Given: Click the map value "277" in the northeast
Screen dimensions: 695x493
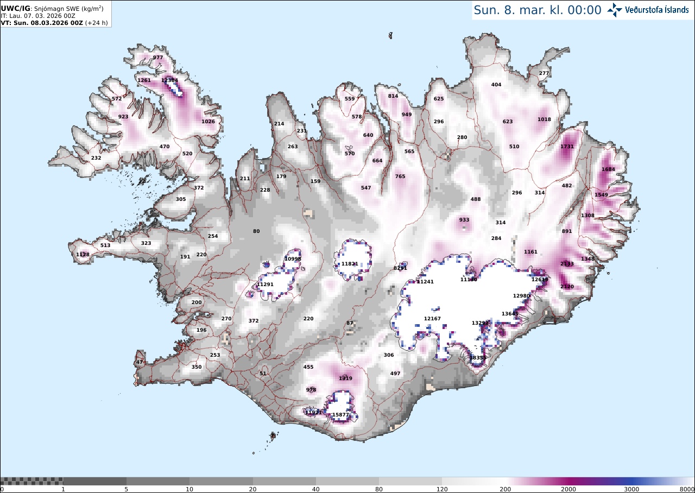Looking at the screenshot, I should pos(544,73).
